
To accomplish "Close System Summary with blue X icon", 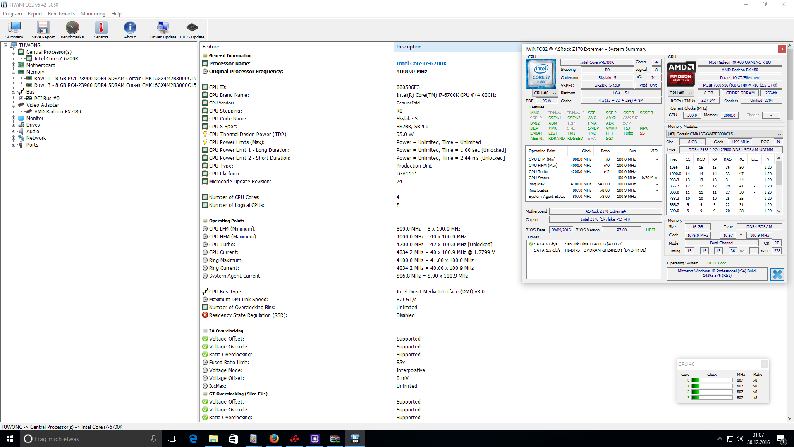I will pyautogui.click(x=777, y=274).
